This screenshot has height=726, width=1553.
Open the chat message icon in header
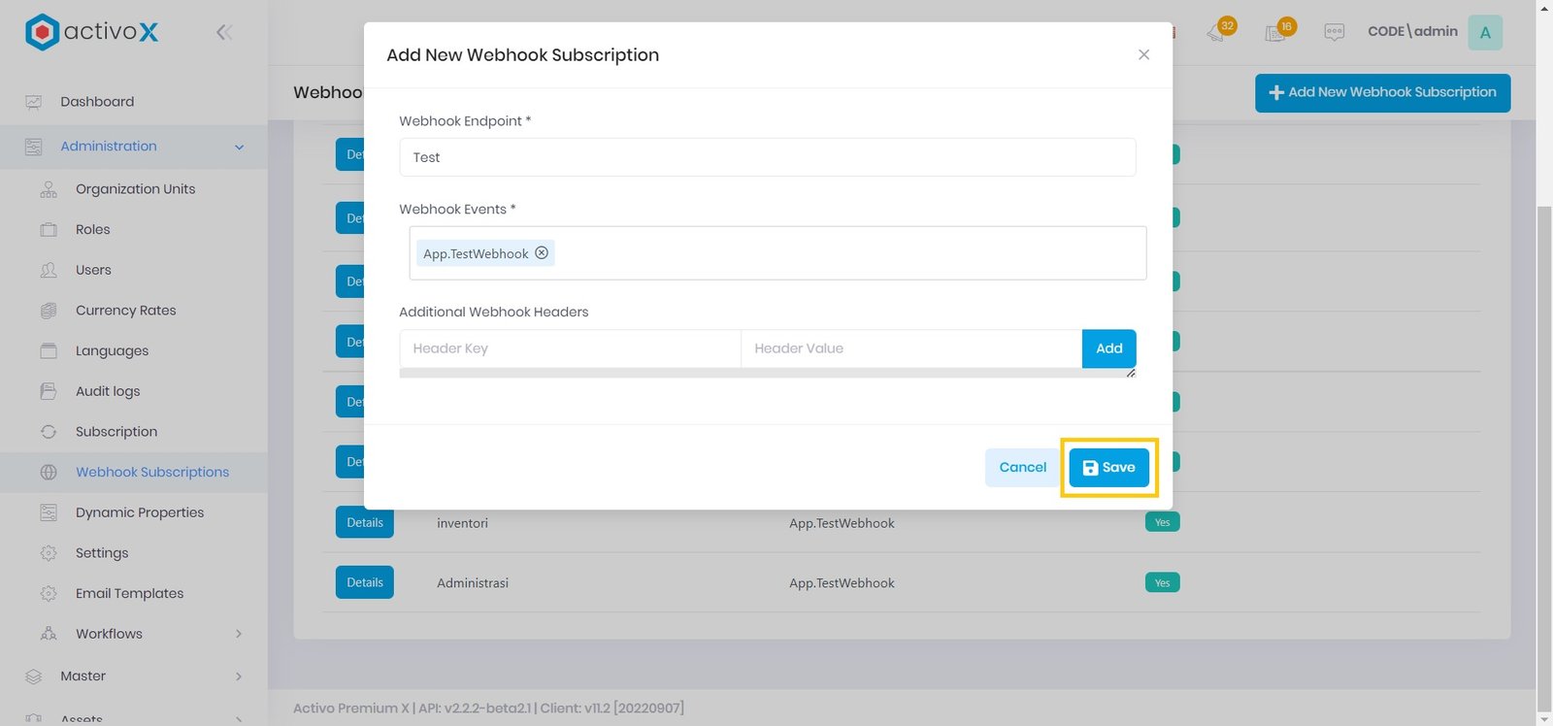1335,32
